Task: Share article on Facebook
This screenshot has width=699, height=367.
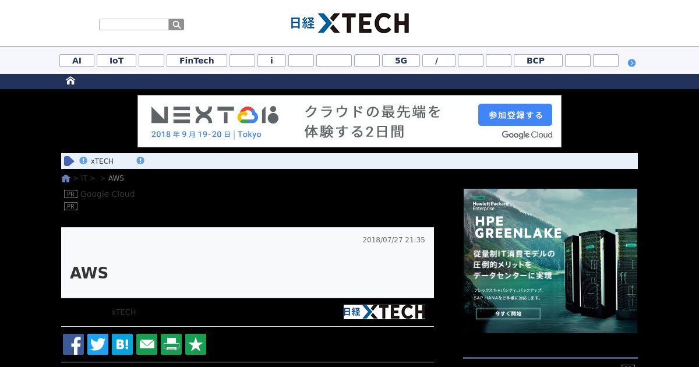Action: (73, 344)
